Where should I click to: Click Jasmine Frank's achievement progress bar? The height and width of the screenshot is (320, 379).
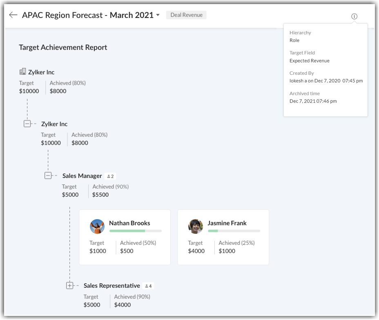(x=234, y=231)
